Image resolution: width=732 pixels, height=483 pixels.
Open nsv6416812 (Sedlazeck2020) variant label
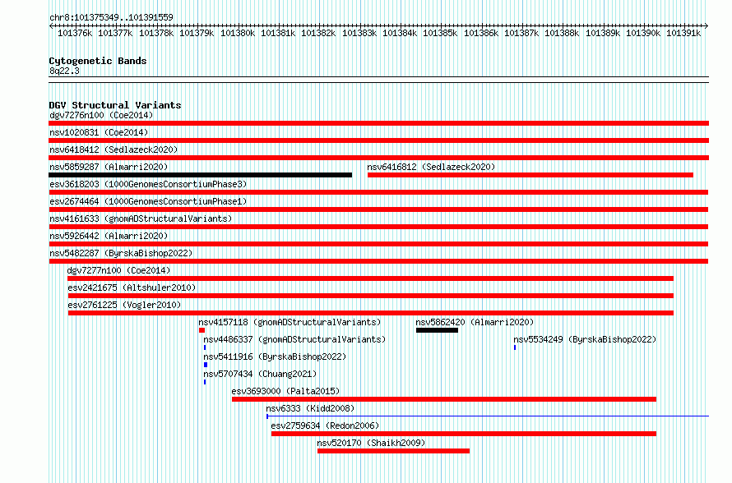431,167
